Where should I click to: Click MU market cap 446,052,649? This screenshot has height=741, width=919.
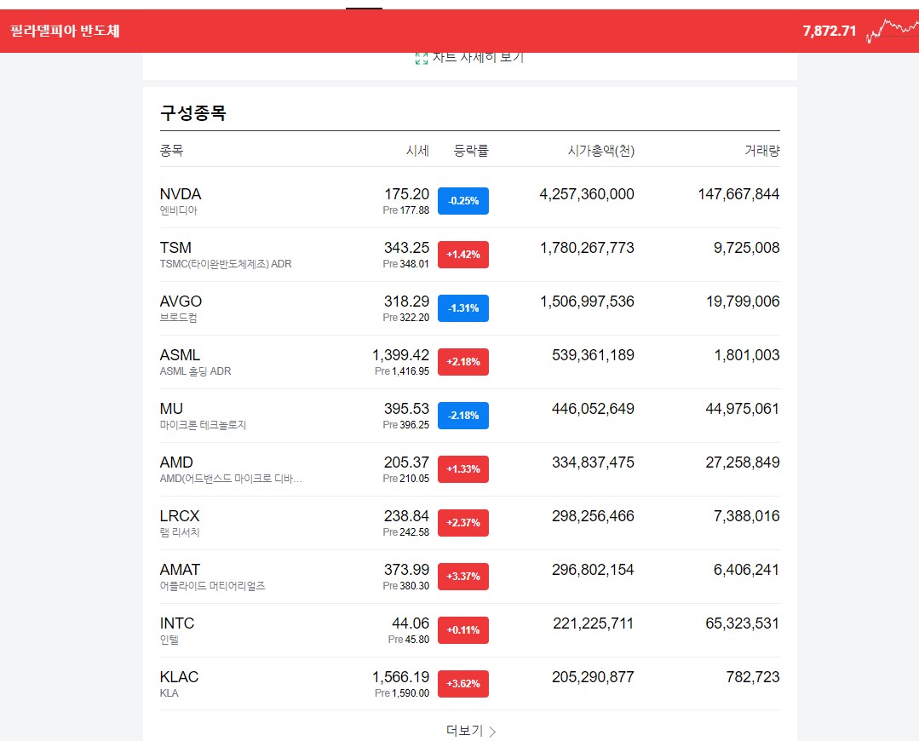point(593,409)
